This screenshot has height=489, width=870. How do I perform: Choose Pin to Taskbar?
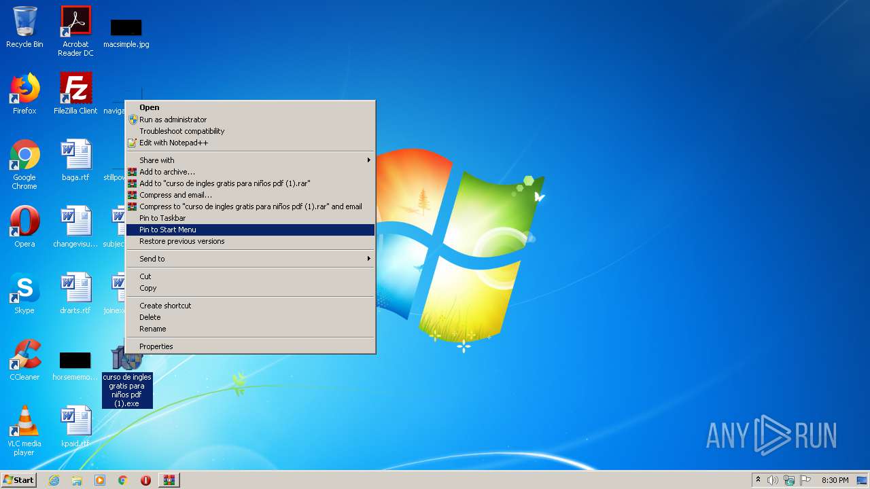tap(251, 218)
